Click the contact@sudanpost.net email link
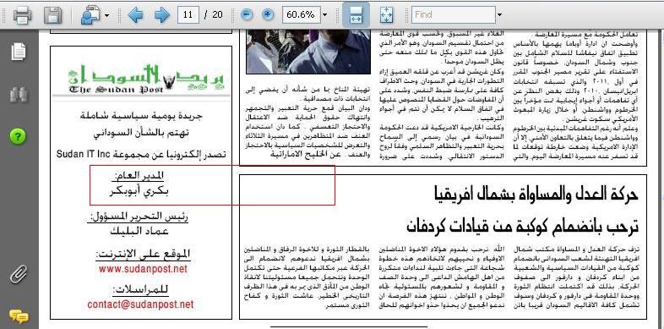Image resolution: width=664 pixels, height=329 pixels. pyautogui.click(x=140, y=304)
